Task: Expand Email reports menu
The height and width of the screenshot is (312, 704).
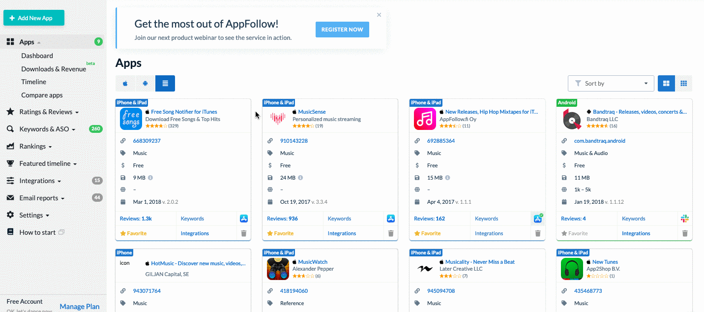Action: click(42, 198)
